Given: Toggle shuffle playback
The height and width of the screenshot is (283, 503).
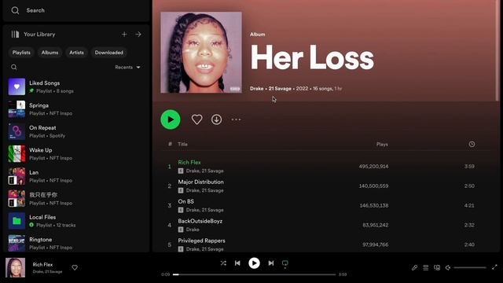Looking at the screenshot, I should coord(223,263).
